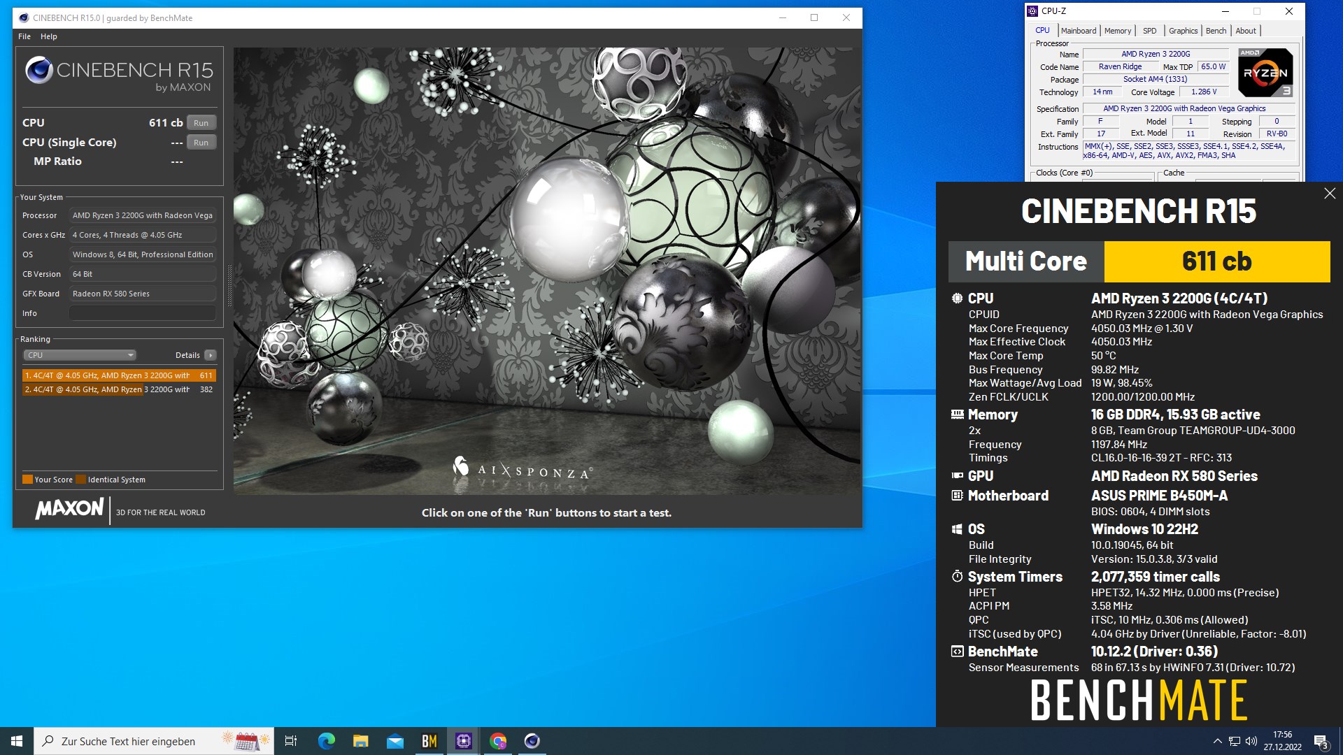Click the Info input field
This screenshot has width=1343, height=755.
(x=143, y=313)
